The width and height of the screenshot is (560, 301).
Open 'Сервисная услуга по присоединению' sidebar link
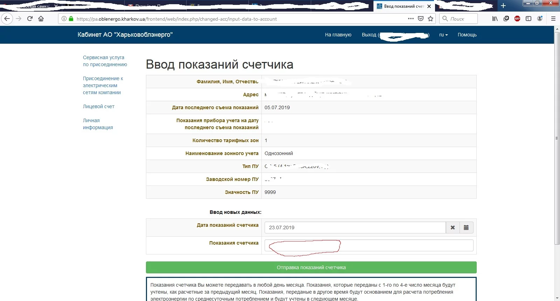105,61
